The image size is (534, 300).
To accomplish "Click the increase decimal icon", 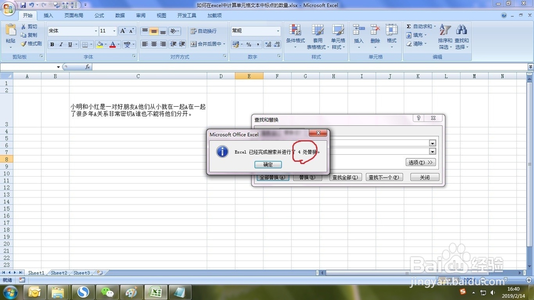I will 268,44.
